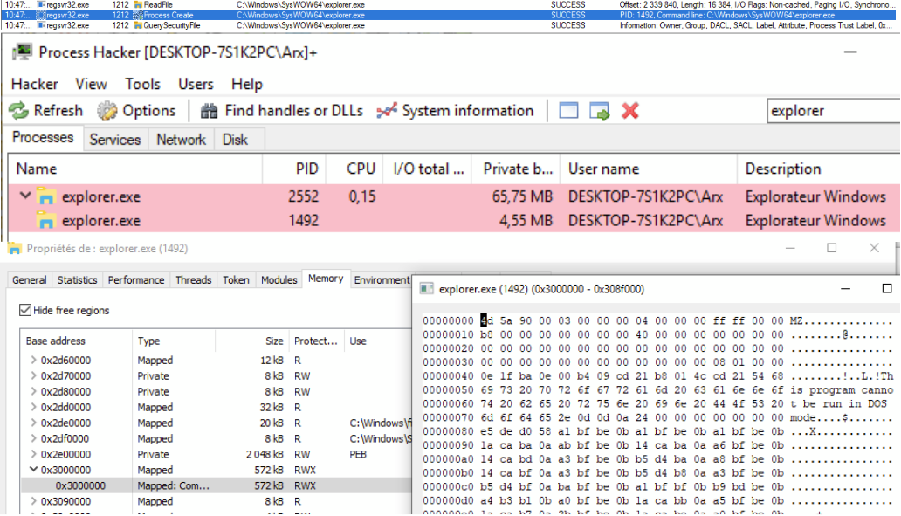Click the PEB use cell of 0x2e00000
This screenshot has width=901, height=516.
[358, 454]
